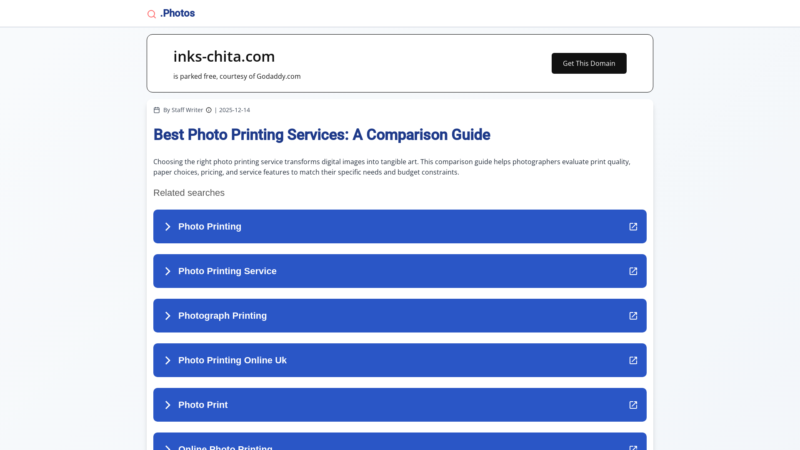Click external link icon on Photo Print row

633,405
